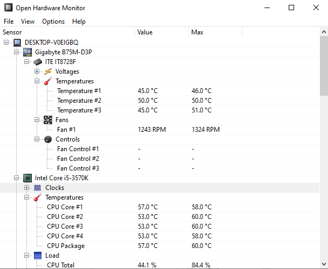Click the Max column header

click(x=215, y=32)
